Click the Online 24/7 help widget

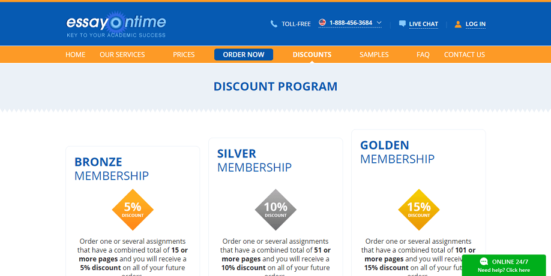pyautogui.click(x=504, y=265)
